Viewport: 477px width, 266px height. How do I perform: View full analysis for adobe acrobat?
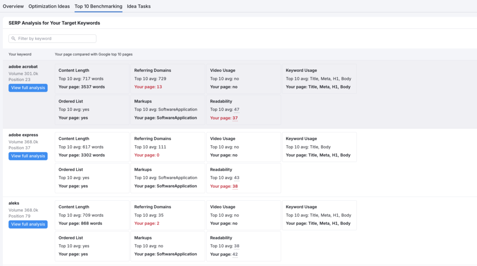[x=28, y=88]
